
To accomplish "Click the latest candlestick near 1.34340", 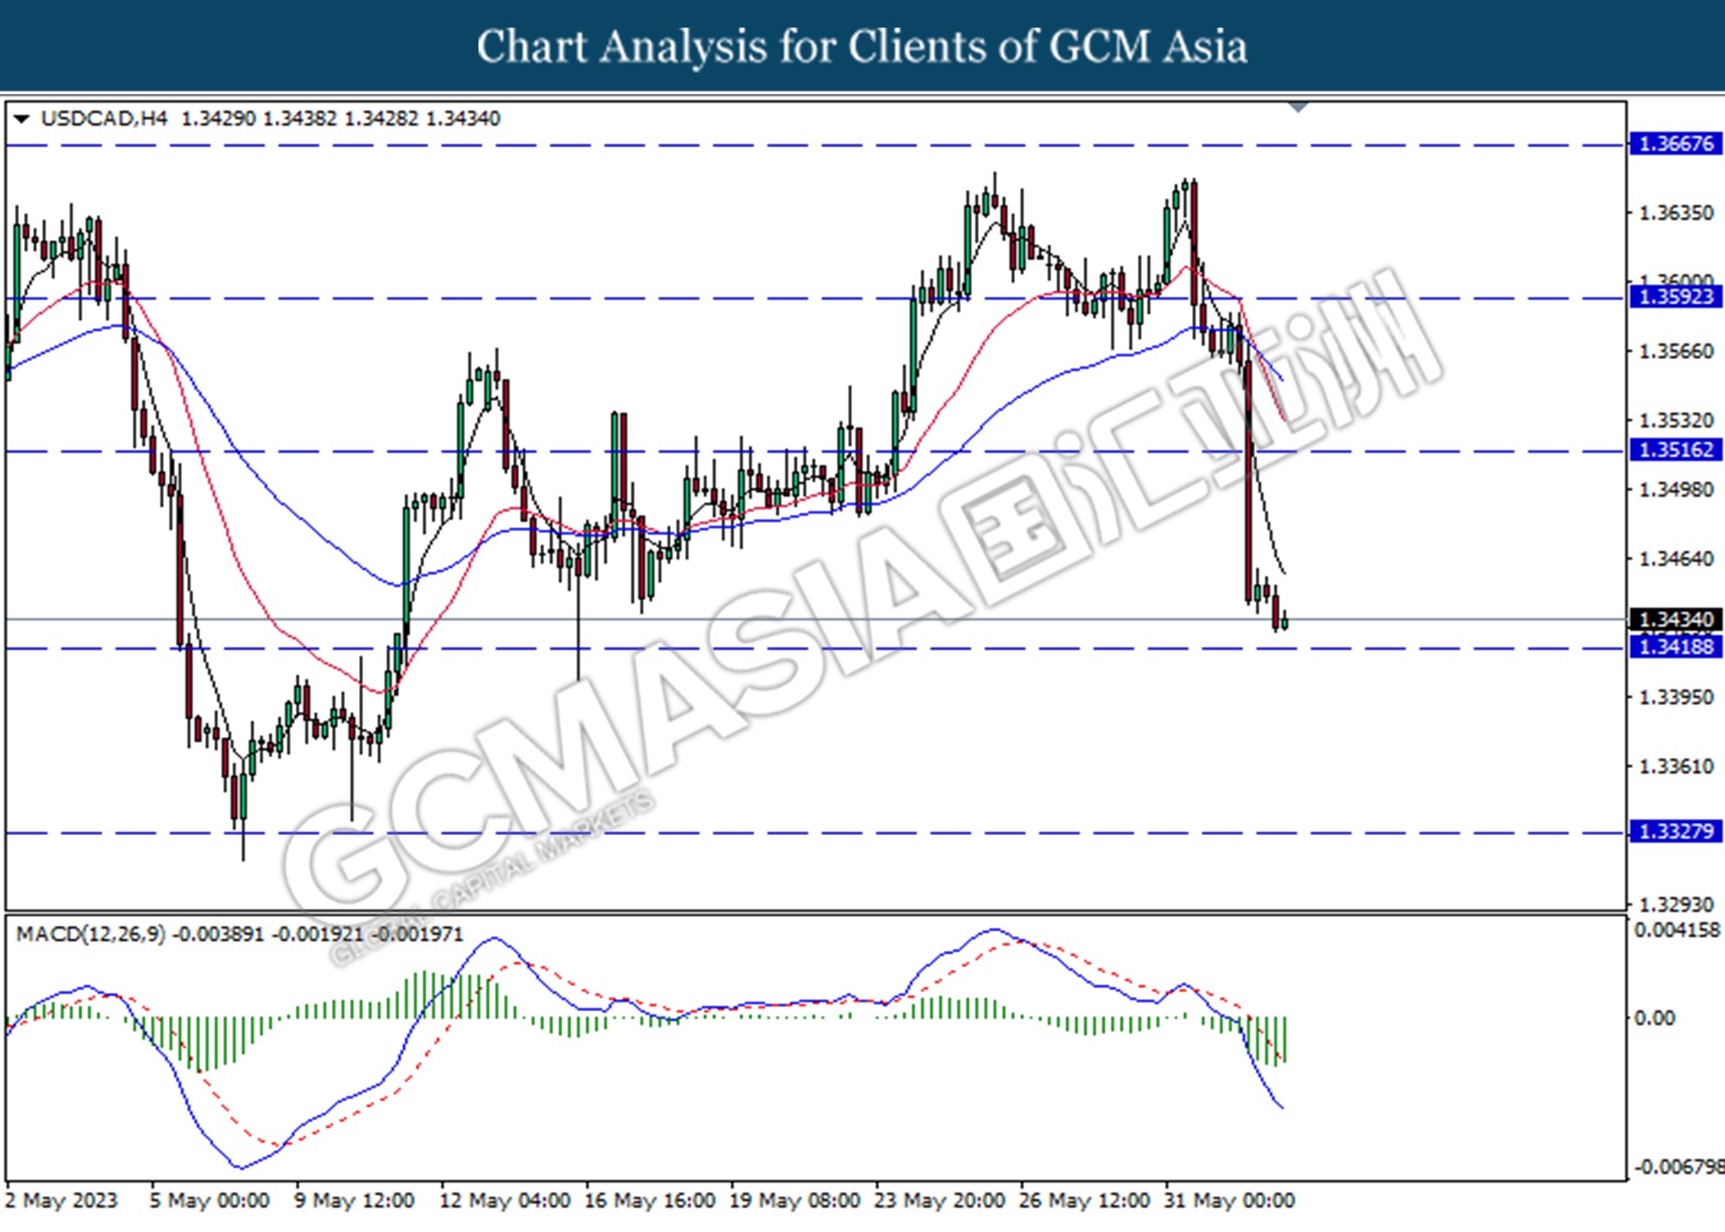I will point(1285,620).
